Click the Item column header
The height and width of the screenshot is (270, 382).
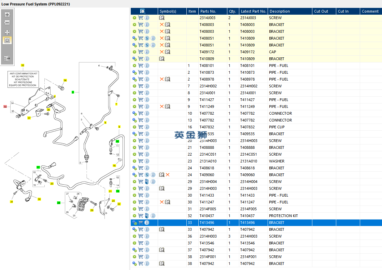click(x=192, y=11)
